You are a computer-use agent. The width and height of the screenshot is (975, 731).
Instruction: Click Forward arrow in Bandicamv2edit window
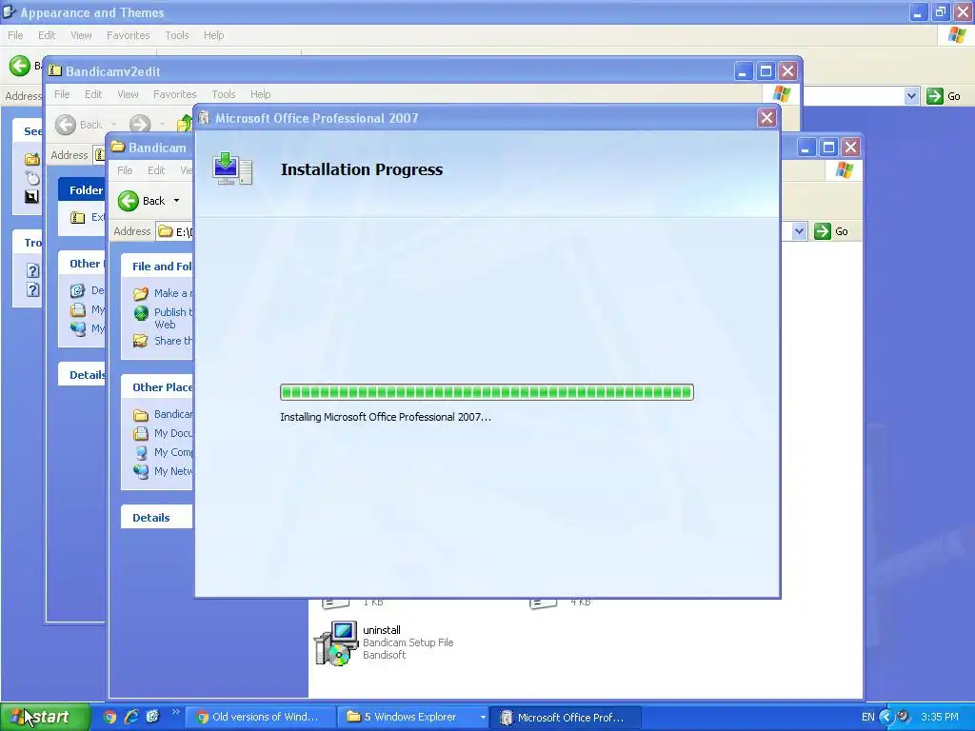point(140,125)
